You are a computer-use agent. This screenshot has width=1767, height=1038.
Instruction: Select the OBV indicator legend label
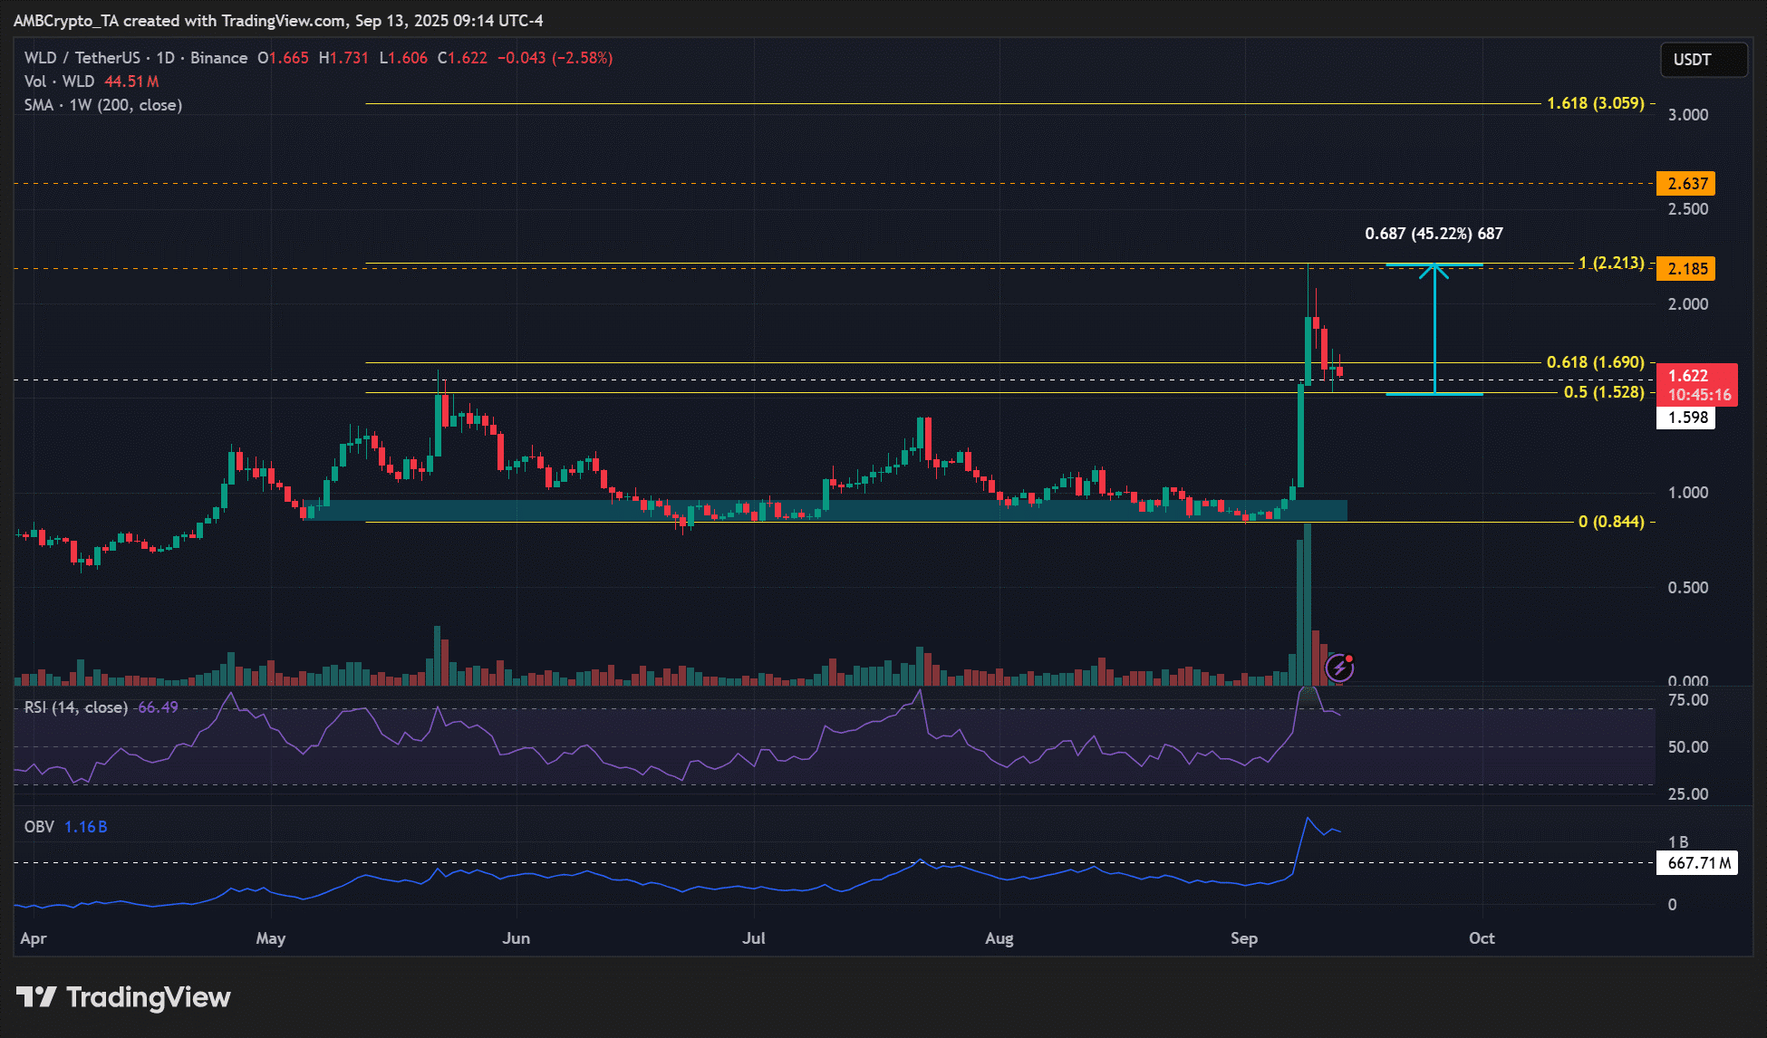pyautogui.click(x=39, y=827)
